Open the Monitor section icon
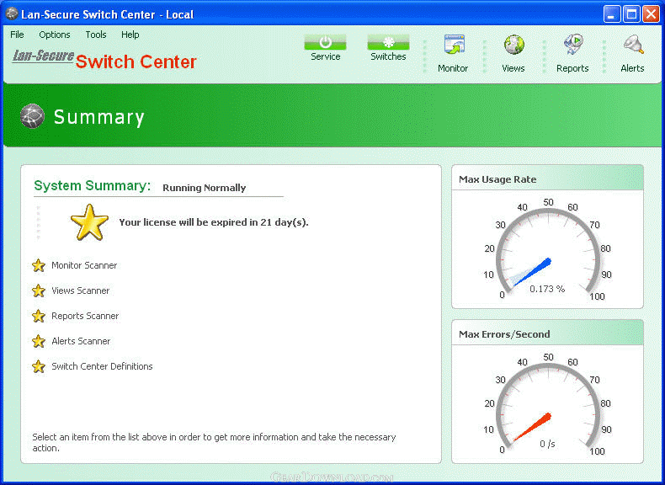Screen dimensions: 665x485 click(x=455, y=45)
